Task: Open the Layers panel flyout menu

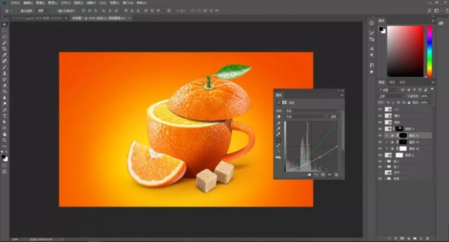Action: (432, 83)
